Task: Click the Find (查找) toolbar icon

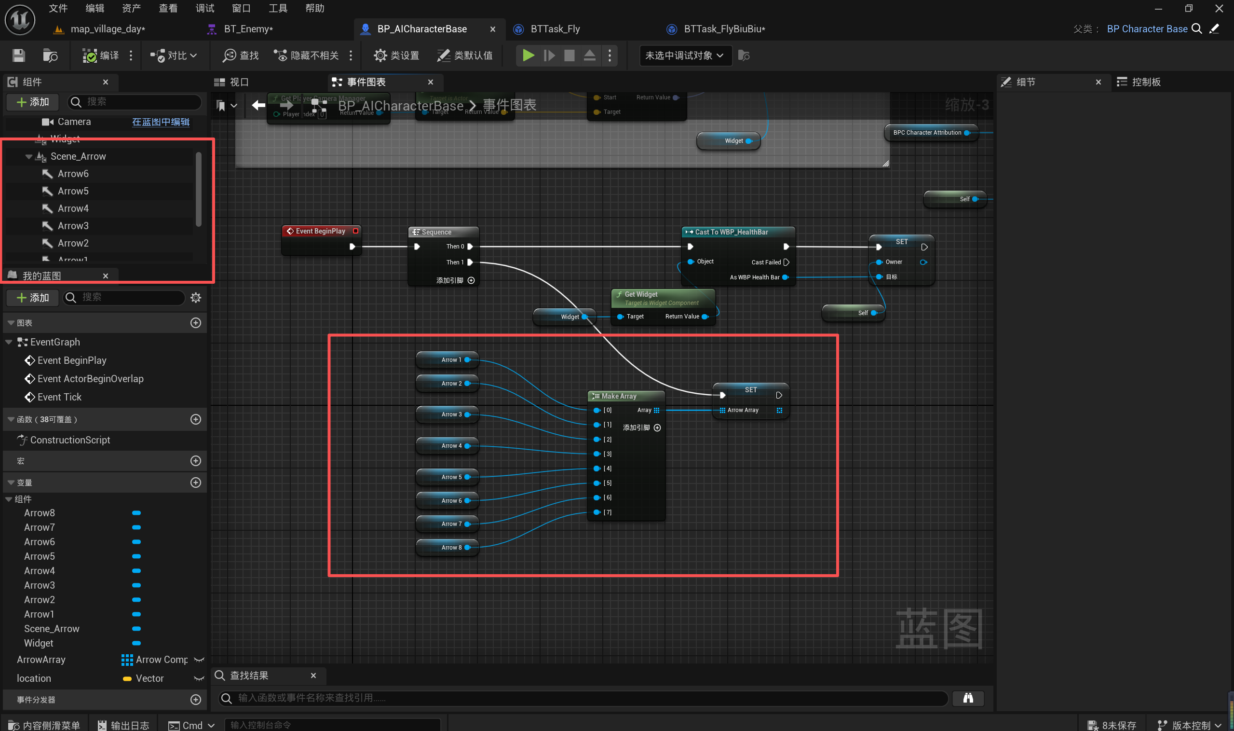Action: [x=240, y=55]
